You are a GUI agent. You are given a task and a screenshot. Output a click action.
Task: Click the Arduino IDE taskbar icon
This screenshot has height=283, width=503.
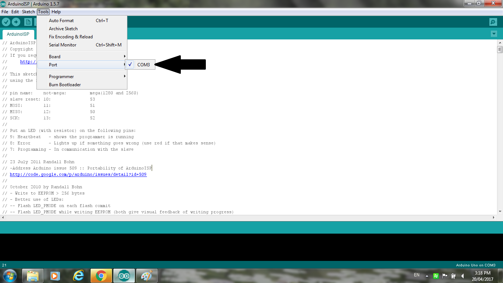(x=124, y=276)
